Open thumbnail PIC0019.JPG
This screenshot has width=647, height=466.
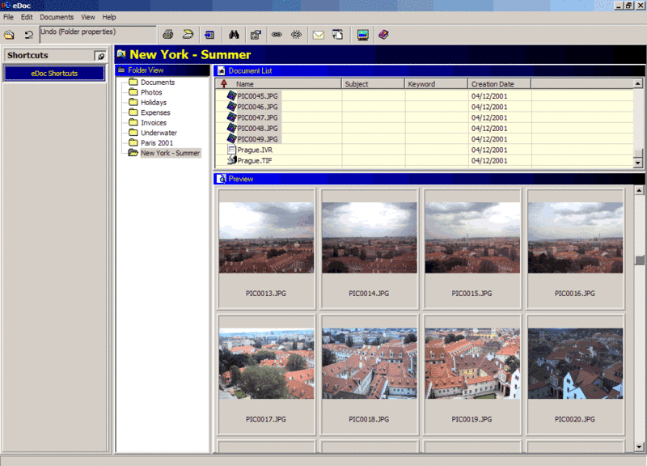472,375
